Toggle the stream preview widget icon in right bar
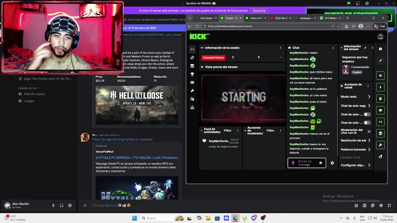 click(381, 76)
